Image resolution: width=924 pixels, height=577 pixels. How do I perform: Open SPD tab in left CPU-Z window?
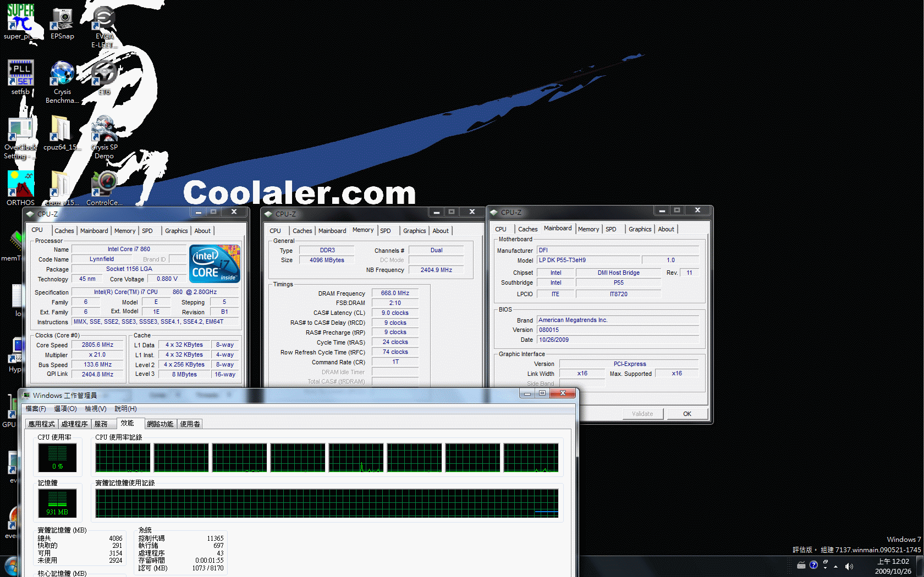tap(147, 231)
